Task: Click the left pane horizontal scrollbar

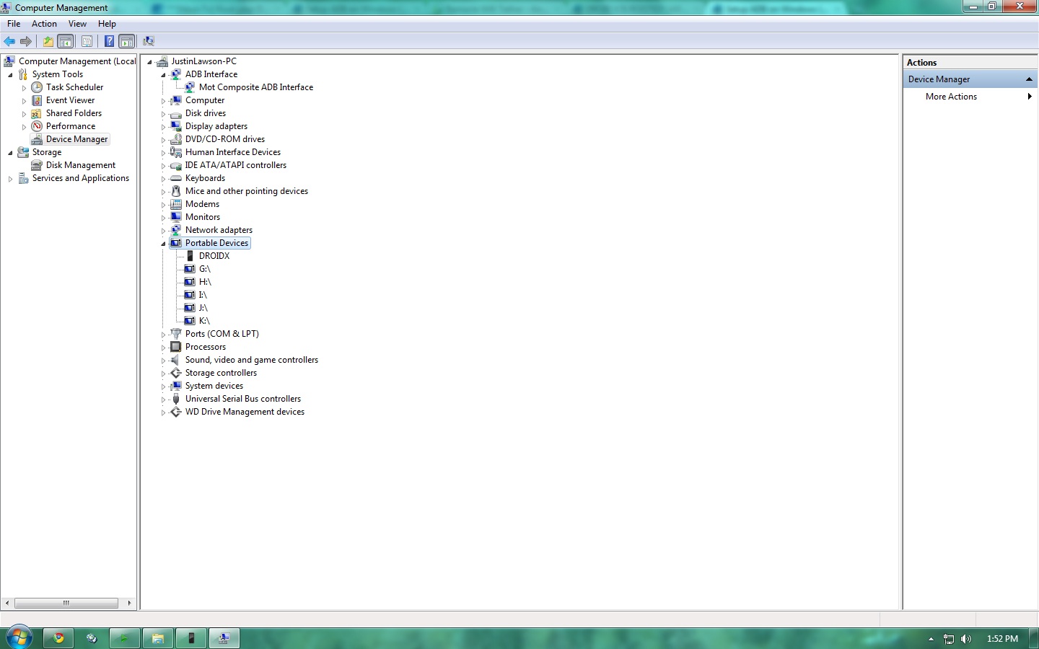Action: click(66, 603)
